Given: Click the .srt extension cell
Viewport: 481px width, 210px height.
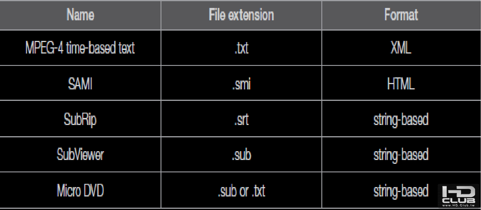Looking at the screenshot, I should point(241,119).
